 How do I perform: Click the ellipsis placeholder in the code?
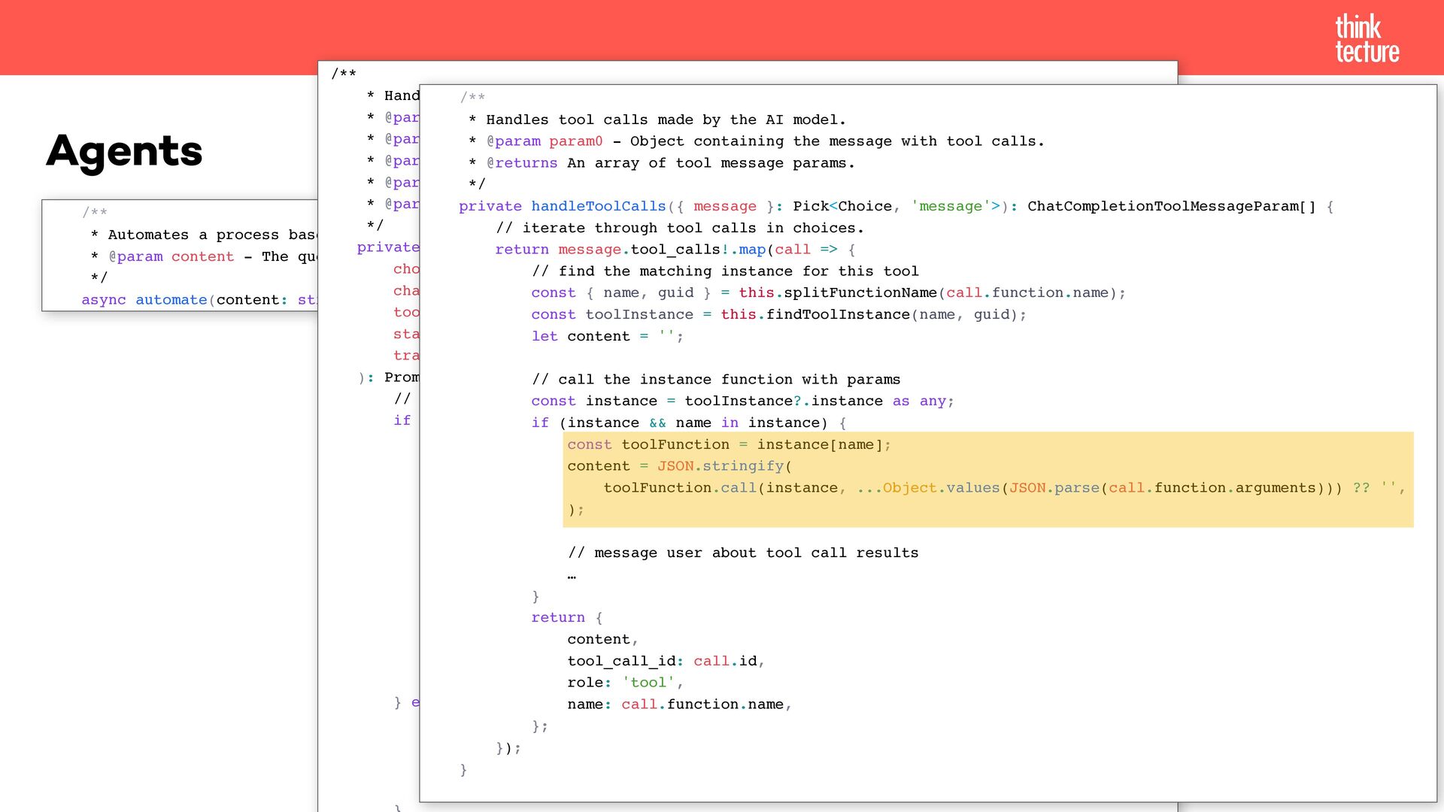point(572,576)
